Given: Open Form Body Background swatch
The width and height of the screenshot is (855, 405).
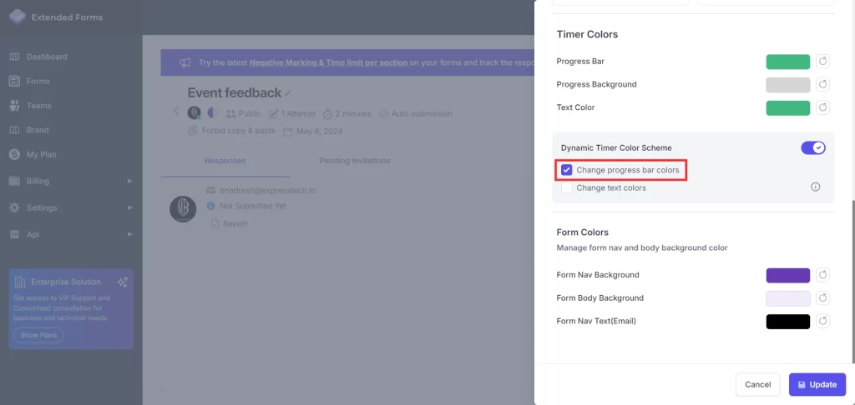Looking at the screenshot, I should (x=788, y=298).
